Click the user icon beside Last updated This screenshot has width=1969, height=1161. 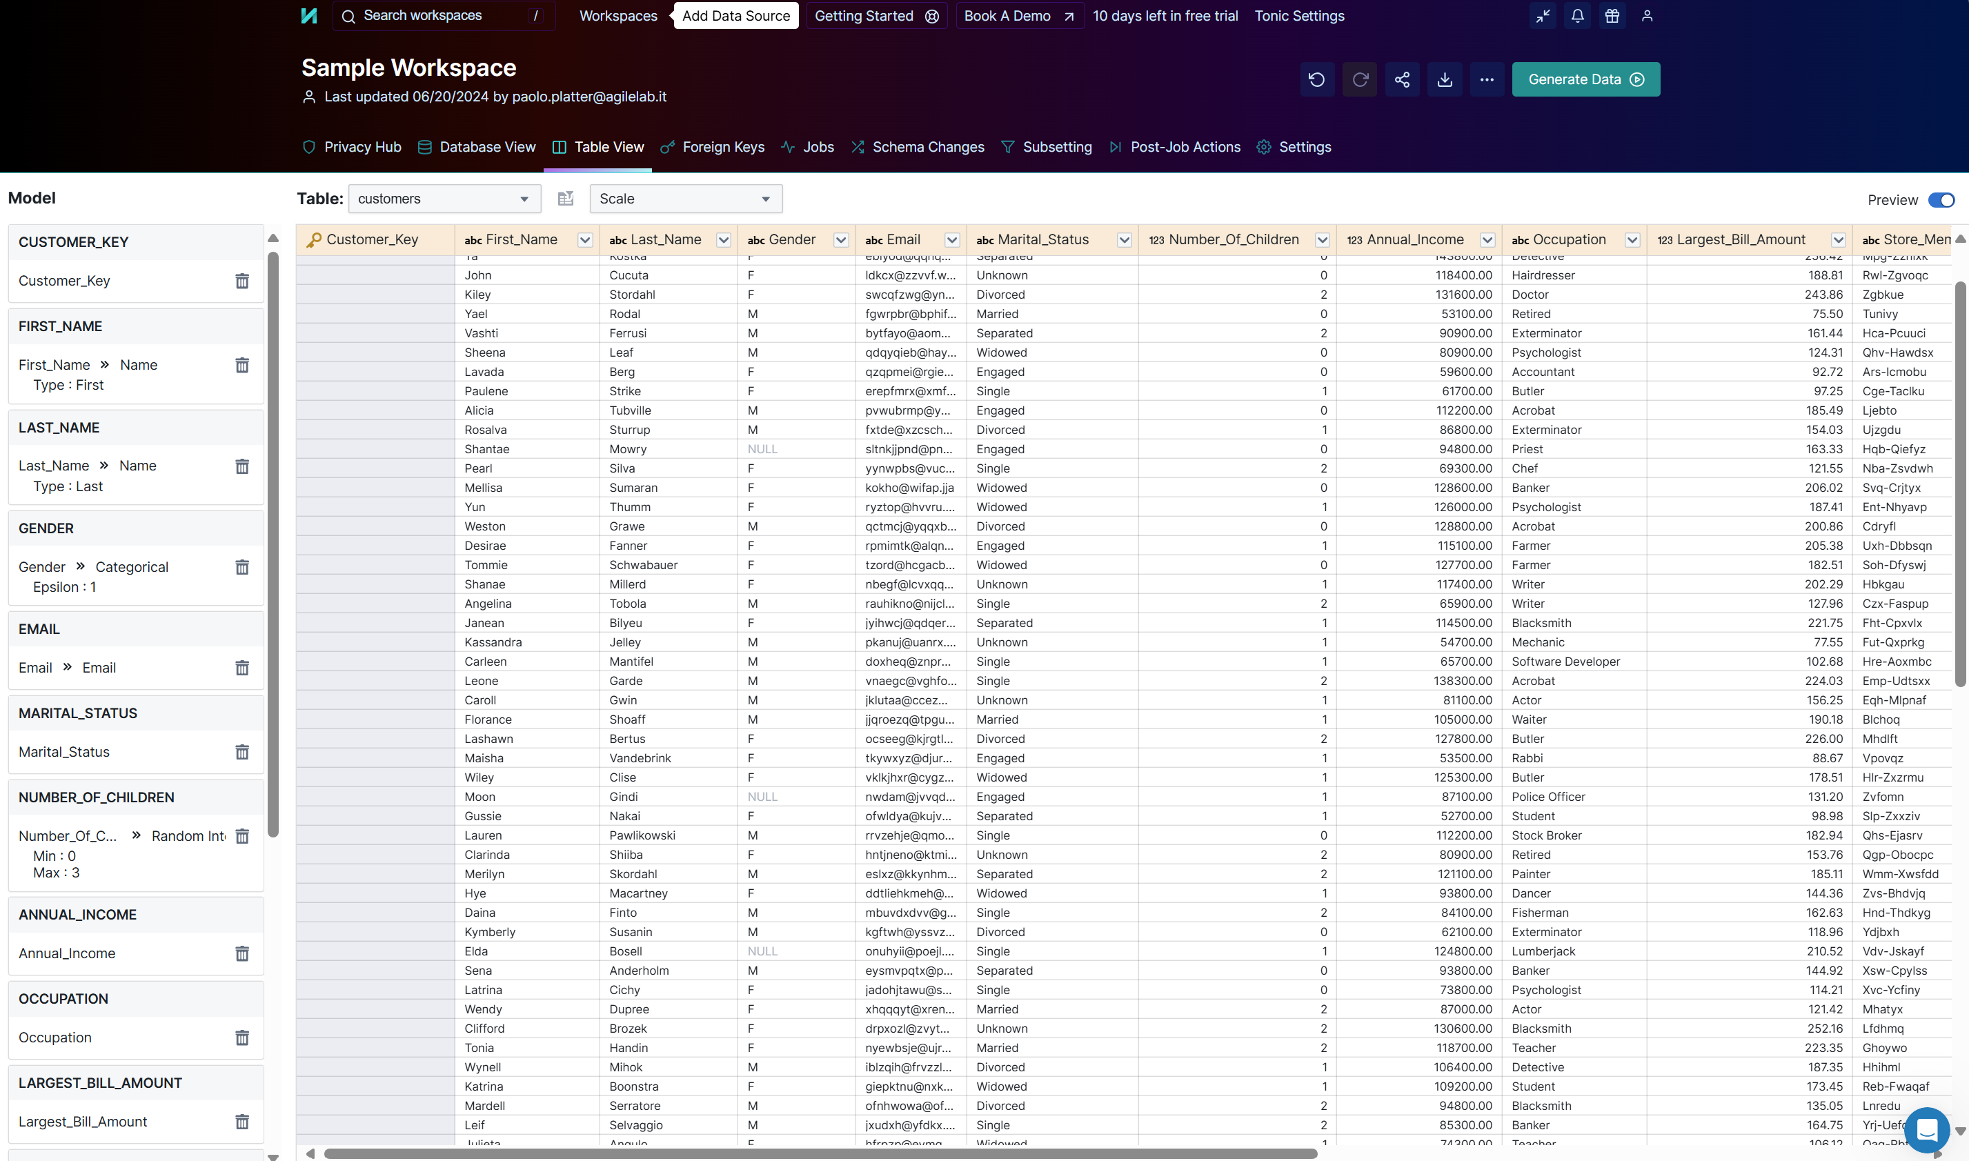coord(309,97)
